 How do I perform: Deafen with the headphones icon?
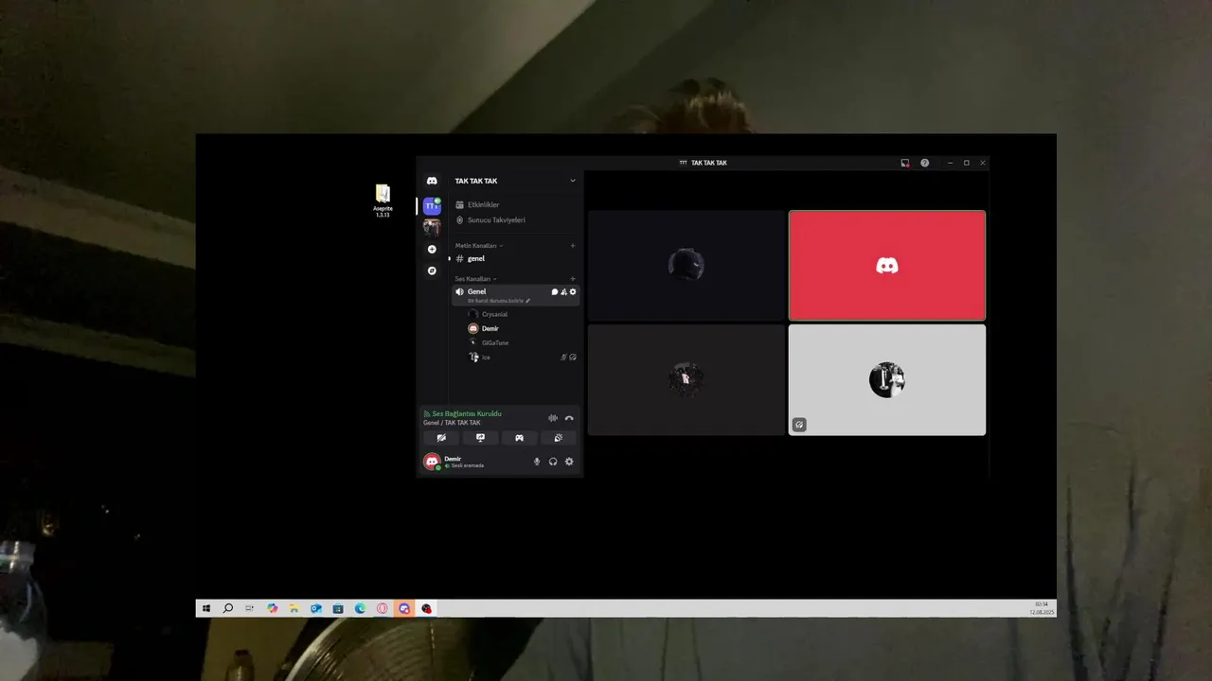tap(553, 462)
